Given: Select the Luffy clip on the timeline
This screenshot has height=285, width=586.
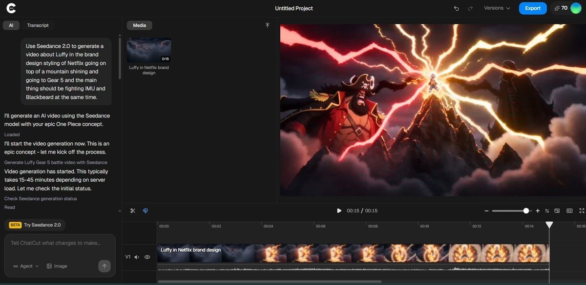Looking at the screenshot, I should point(353,253).
